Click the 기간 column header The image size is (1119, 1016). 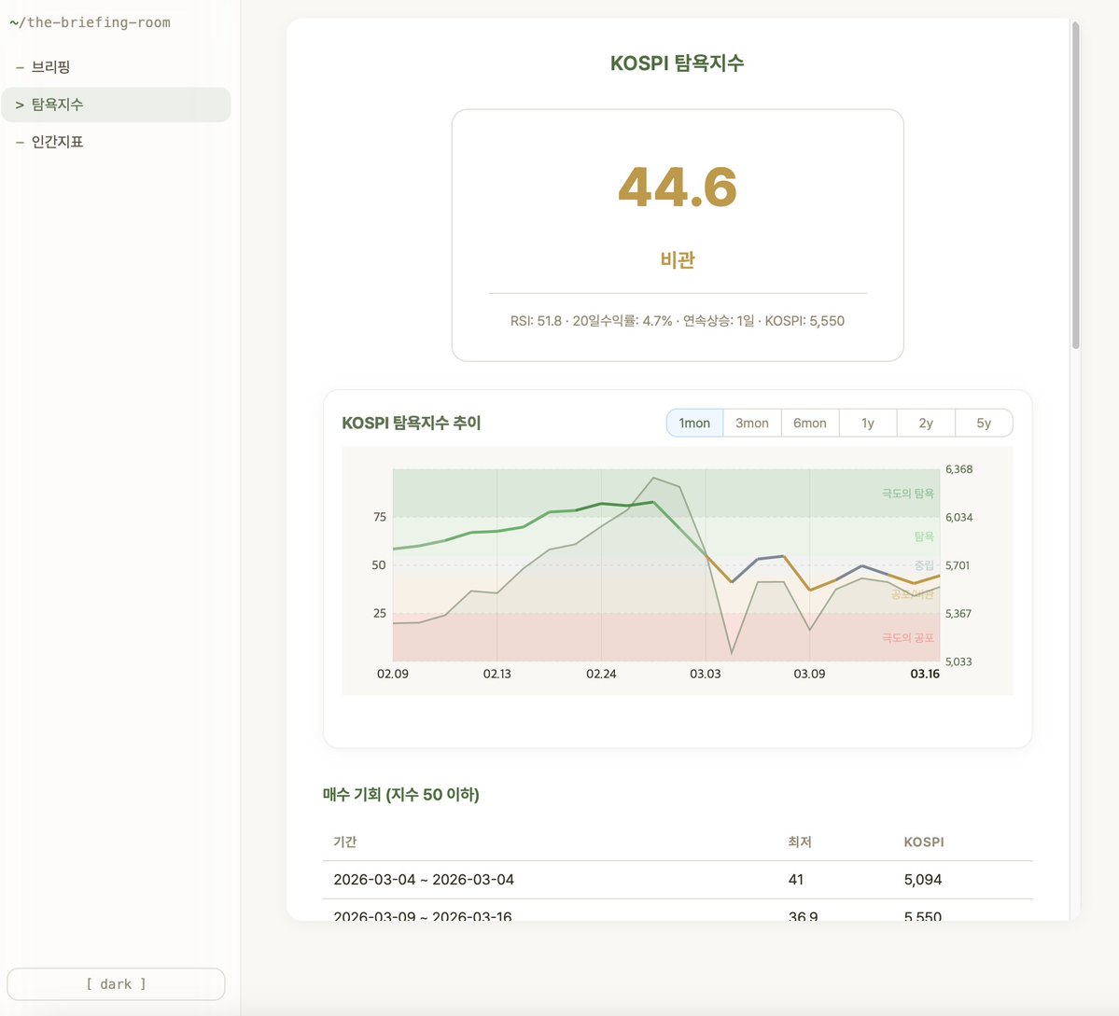coord(344,842)
